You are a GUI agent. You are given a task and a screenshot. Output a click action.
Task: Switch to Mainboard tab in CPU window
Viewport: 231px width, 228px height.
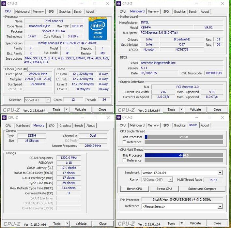(23, 11)
